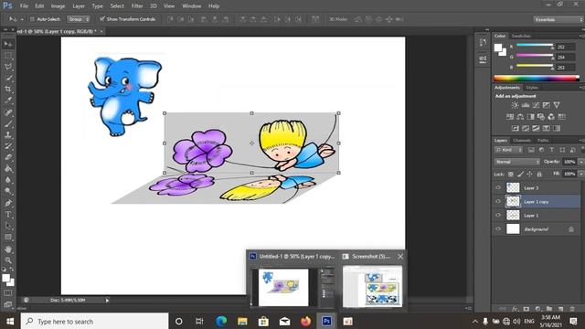The image size is (585, 329).
Task: Select the Dodge tool
Action: click(8, 191)
